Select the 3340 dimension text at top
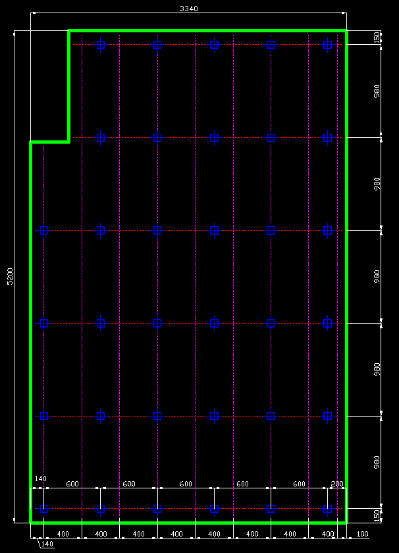This screenshot has height=553, width=399. 188,9
